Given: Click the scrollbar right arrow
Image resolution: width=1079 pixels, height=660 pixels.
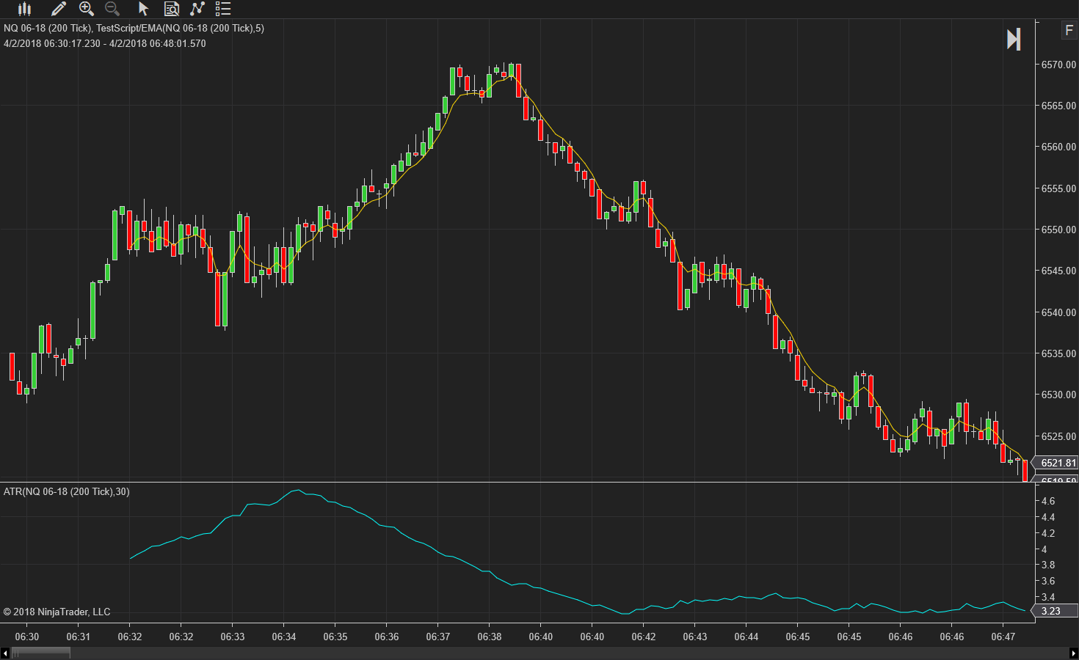Looking at the screenshot, I should 1074,653.
